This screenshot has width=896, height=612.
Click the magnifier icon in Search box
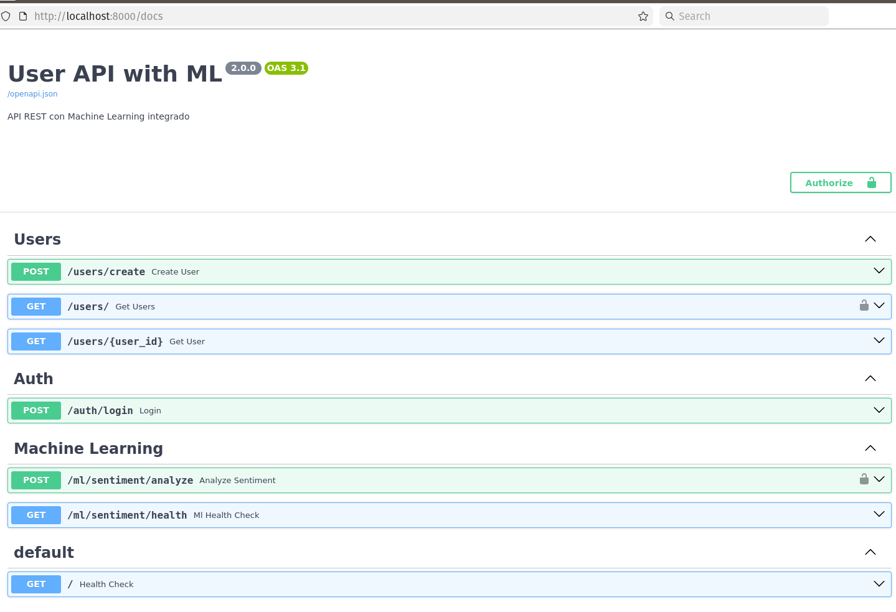(x=670, y=16)
